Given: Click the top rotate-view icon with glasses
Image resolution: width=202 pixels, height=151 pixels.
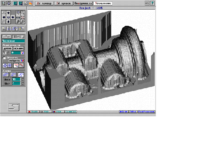Looking at the screenshot, I should pos(18,13).
